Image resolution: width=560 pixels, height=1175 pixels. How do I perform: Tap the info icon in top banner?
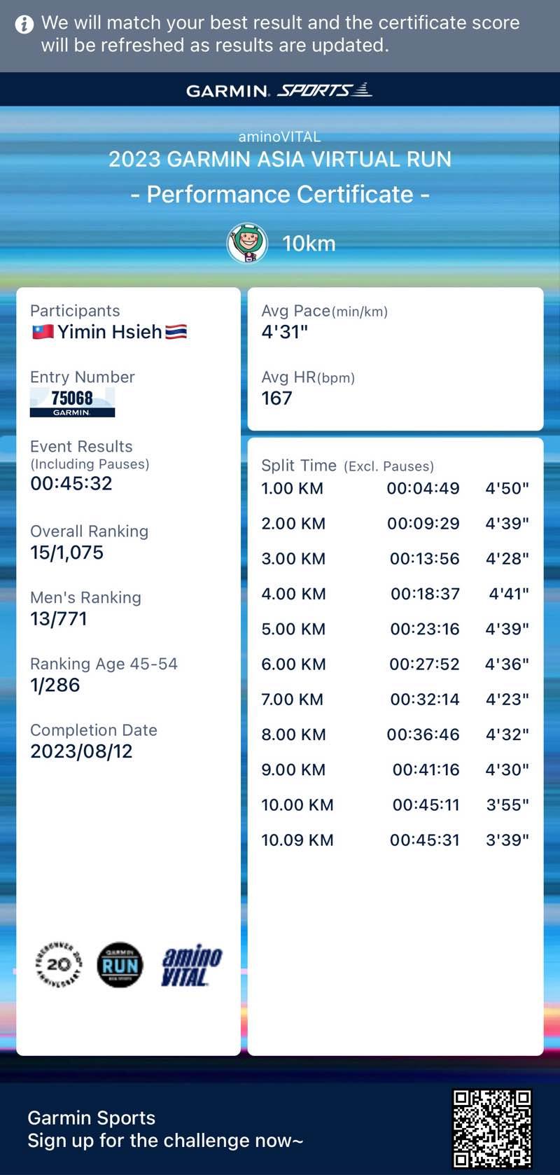[24, 25]
